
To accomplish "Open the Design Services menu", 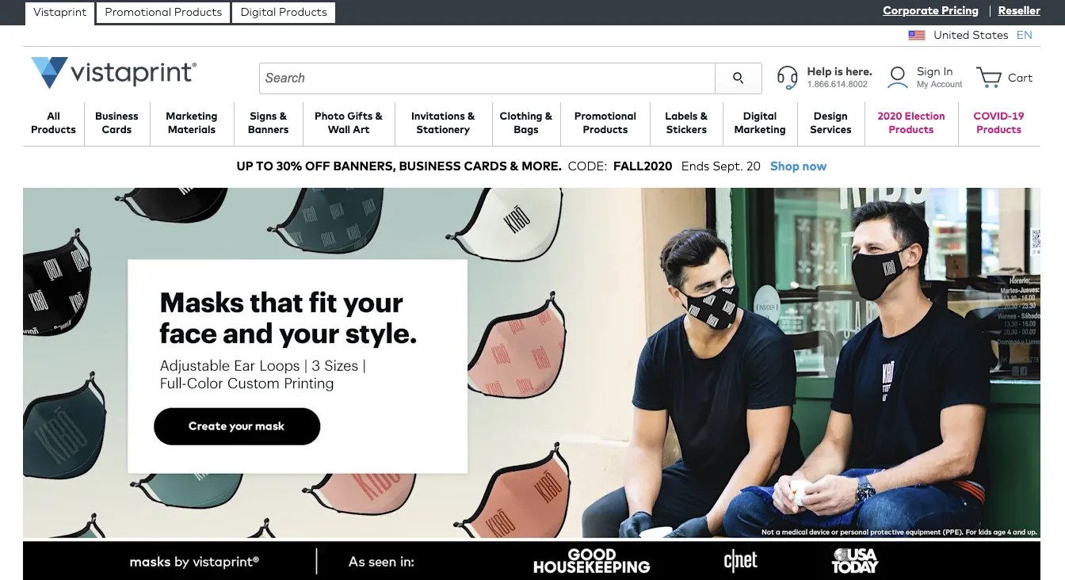I will click(x=830, y=123).
